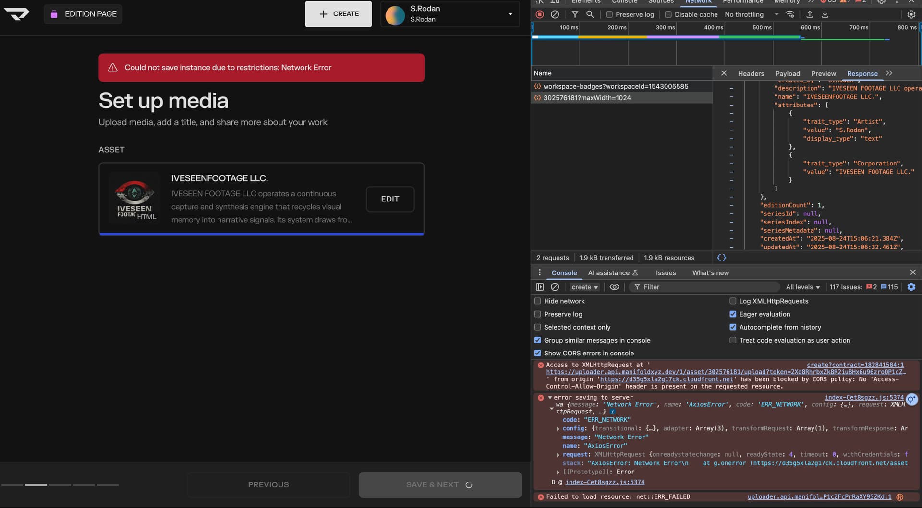Clear the network log
The width and height of the screenshot is (922, 508).
pos(555,14)
